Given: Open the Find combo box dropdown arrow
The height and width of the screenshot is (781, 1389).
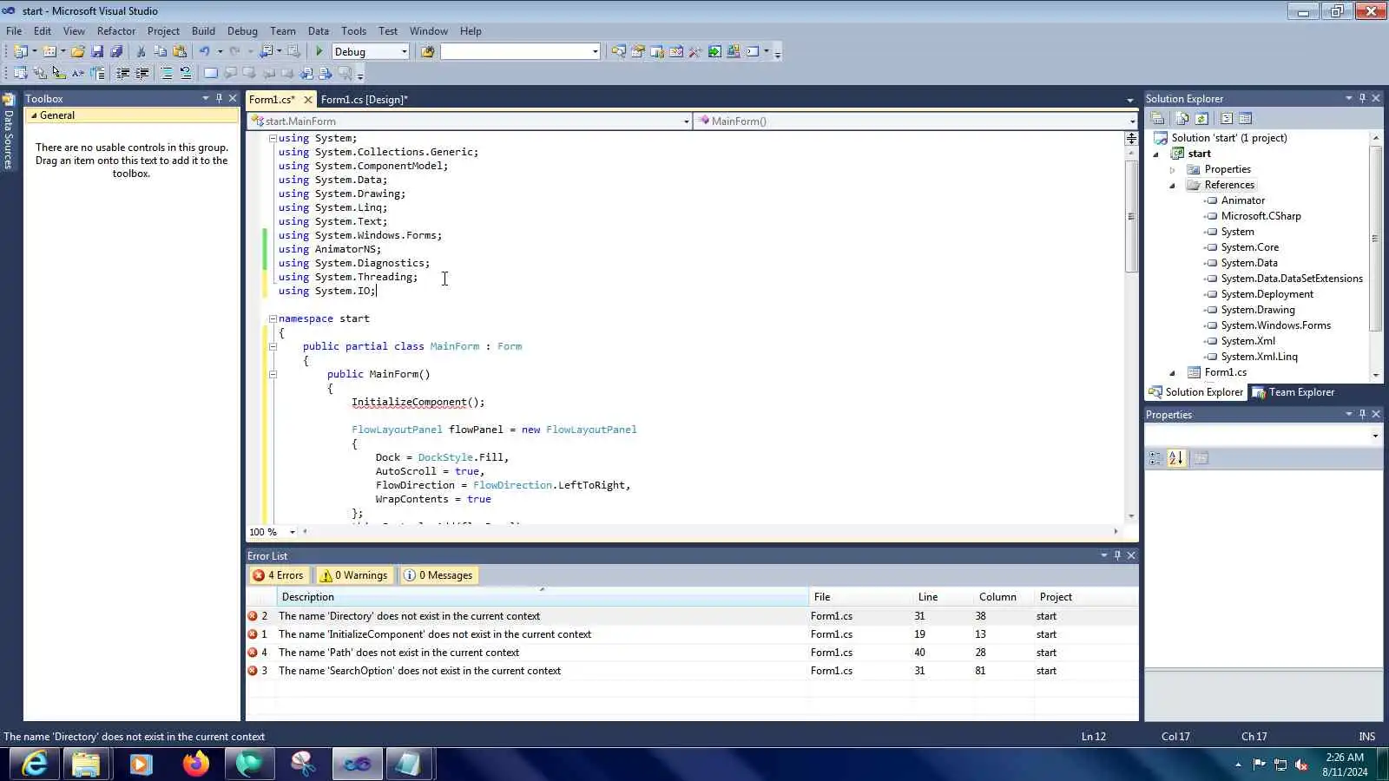Looking at the screenshot, I should tap(595, 52).
